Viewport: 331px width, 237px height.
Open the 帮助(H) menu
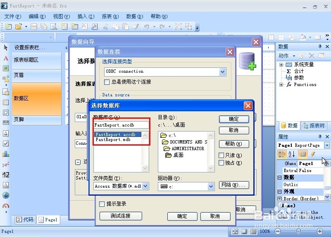pos(159,17)
